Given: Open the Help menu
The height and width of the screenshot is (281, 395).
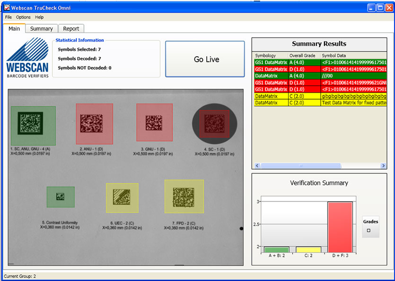Looking at the screenshot, I should click(39, 17).
